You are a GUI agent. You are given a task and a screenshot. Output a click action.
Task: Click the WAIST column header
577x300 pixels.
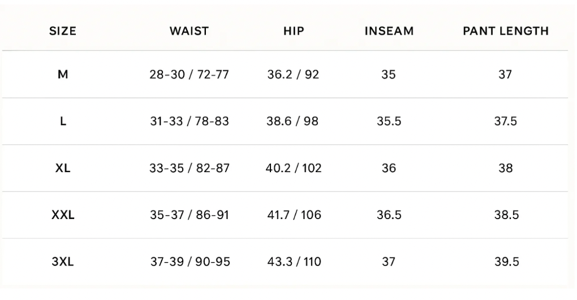coord(189,32)
